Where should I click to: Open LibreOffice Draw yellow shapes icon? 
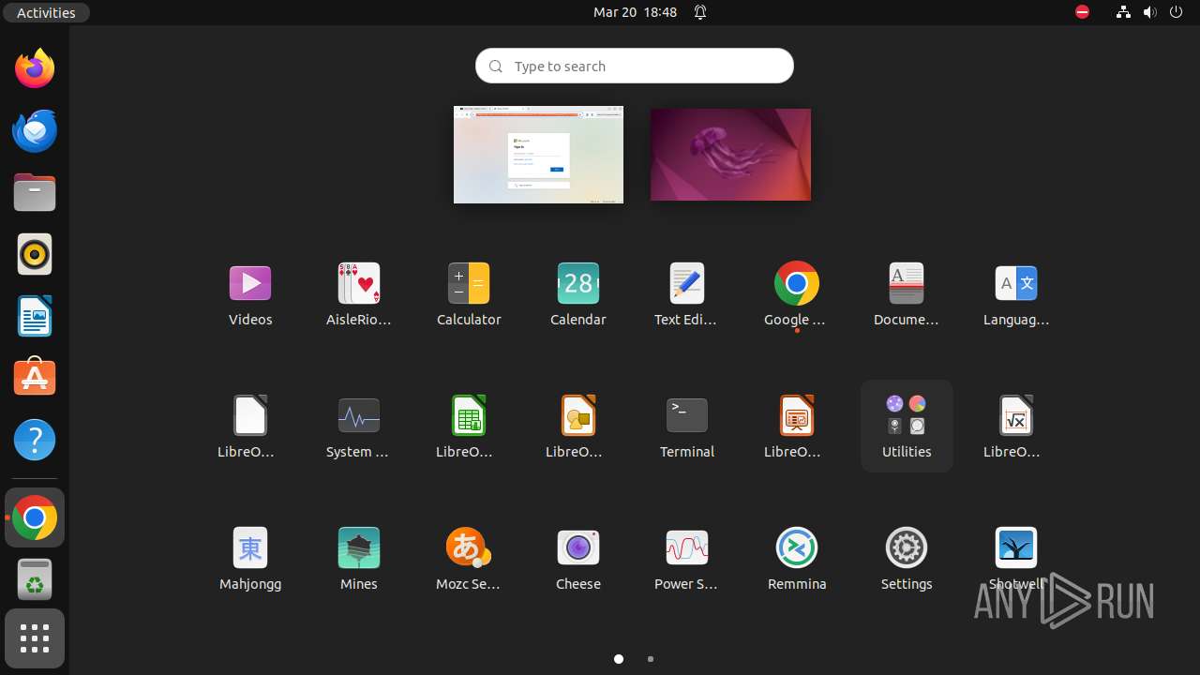pos(578,427)
